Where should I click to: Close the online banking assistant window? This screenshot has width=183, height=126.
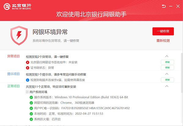tap(178, 6)
